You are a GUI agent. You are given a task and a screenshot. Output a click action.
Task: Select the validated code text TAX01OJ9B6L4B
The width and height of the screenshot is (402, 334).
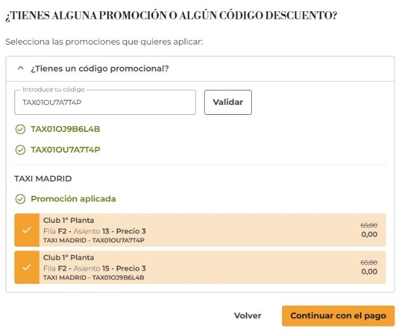click(x=65, y=129)
